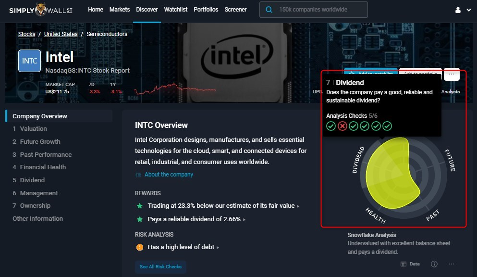Click the Analysts link
The height and width of the screenshot is (277, 477).
pyautogui.click(x=451, y=92)
